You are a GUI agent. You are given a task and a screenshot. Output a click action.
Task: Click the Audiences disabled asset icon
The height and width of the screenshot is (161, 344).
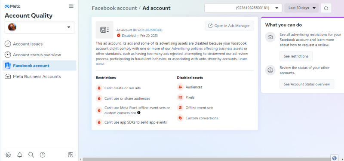[x=180, y=87]
